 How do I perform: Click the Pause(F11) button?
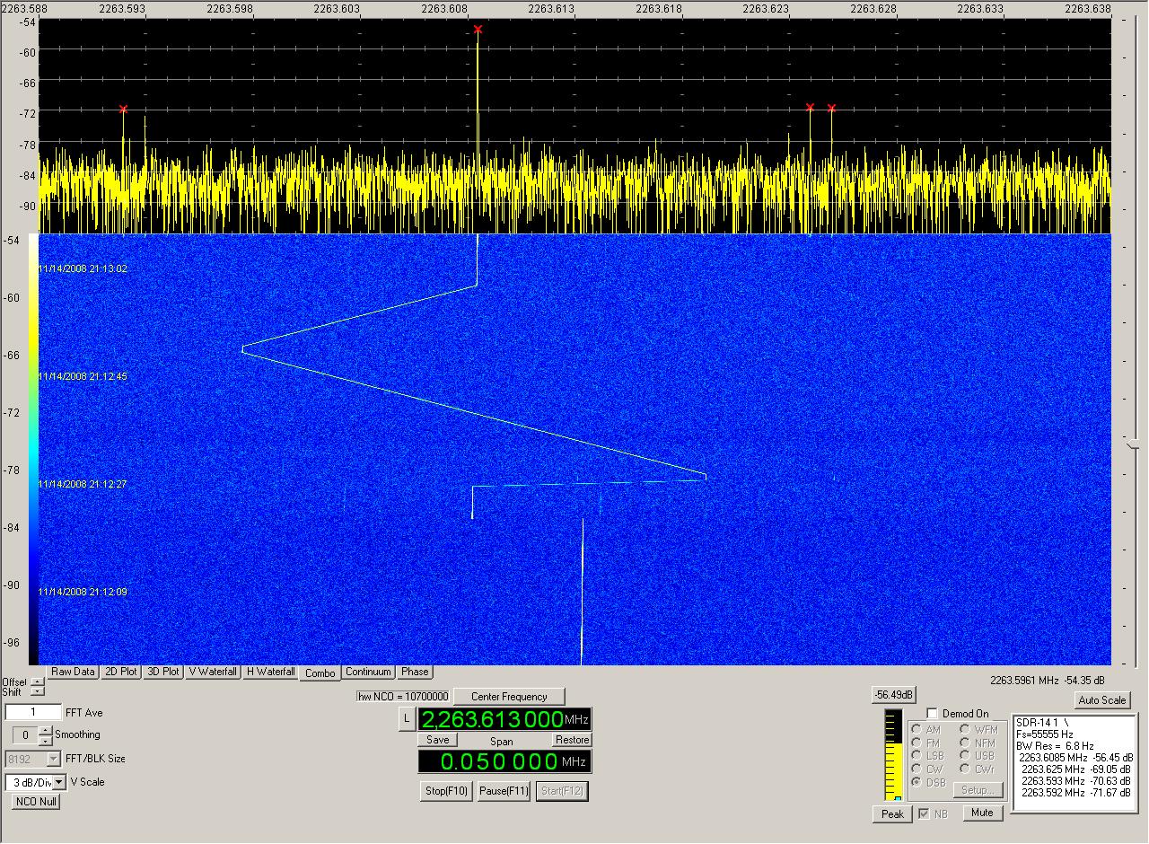pos(503,791)
